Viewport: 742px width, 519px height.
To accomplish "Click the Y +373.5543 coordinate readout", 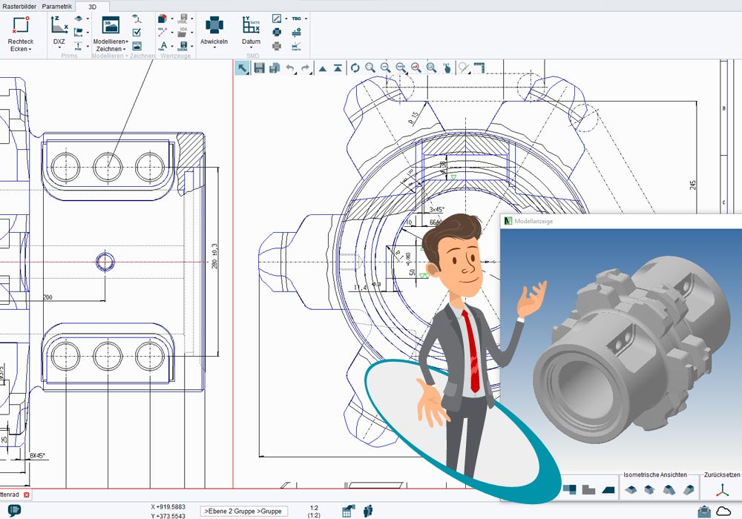I will [168, 516].
